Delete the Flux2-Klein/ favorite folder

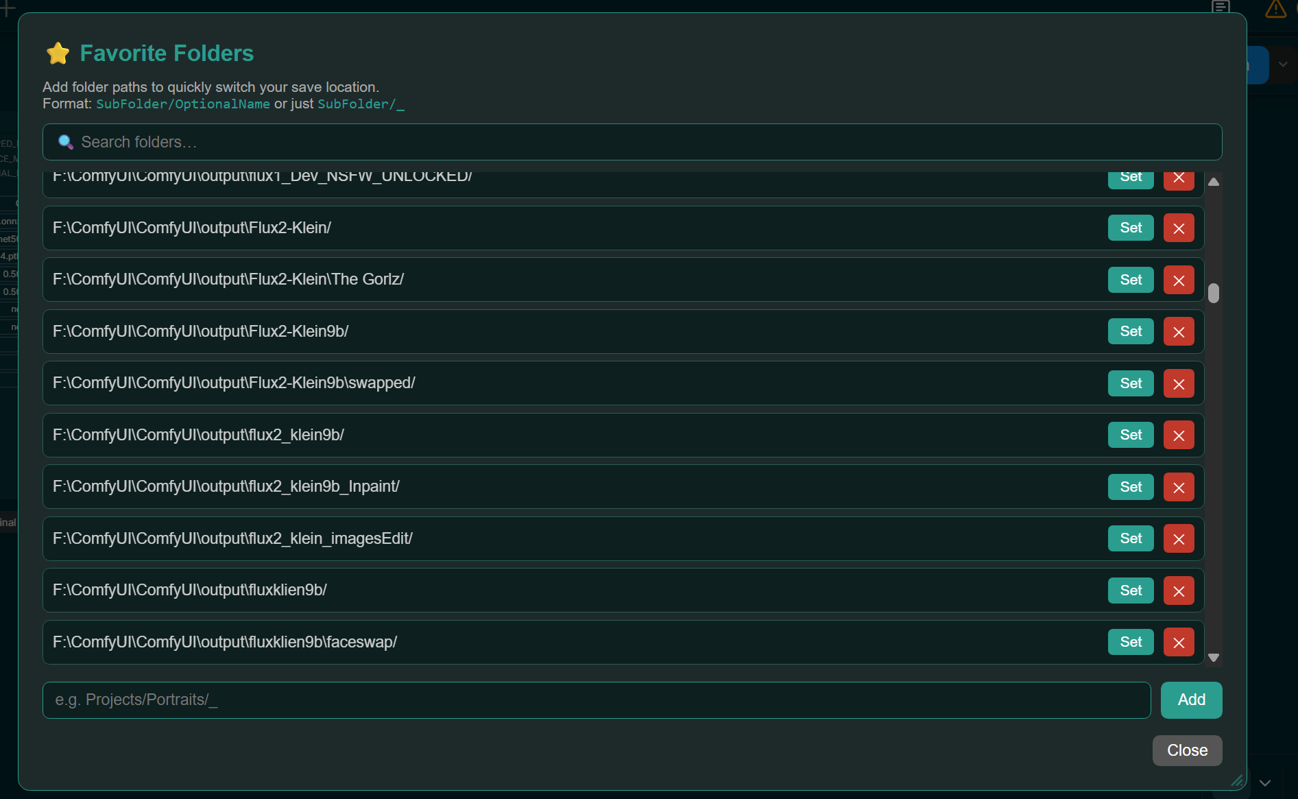1179,228
